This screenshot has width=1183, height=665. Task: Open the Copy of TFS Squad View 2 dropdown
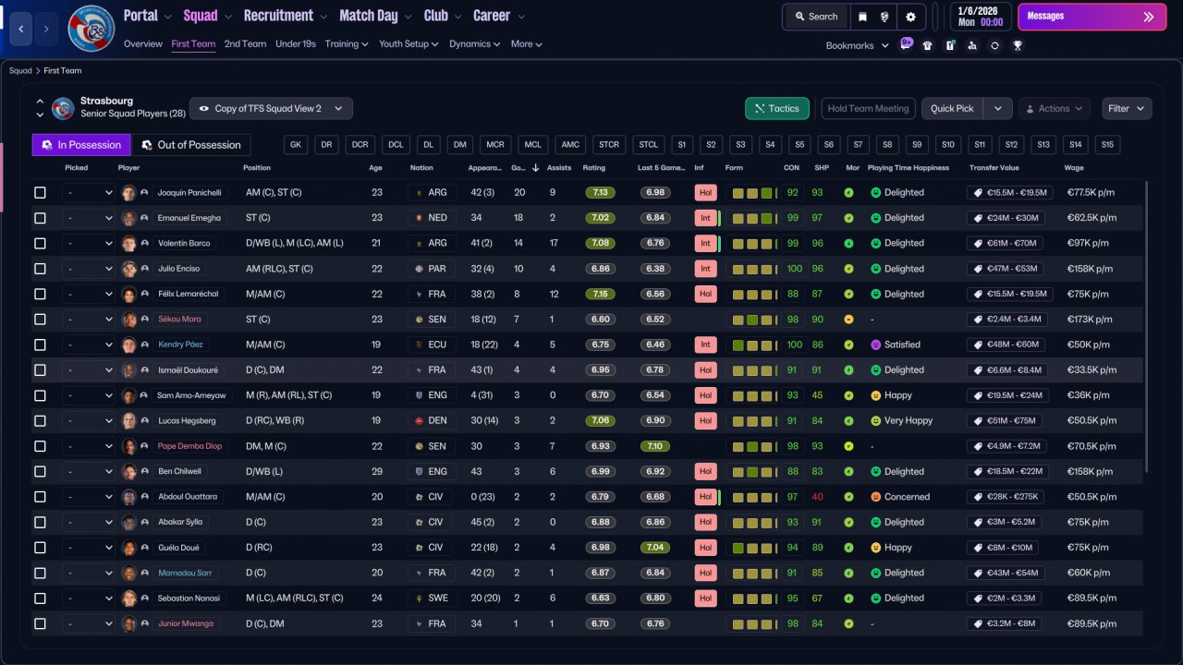[271, 108]
